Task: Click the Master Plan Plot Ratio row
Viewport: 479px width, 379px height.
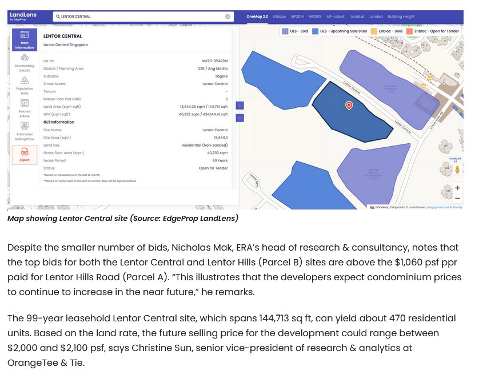Action: (135, 99)
